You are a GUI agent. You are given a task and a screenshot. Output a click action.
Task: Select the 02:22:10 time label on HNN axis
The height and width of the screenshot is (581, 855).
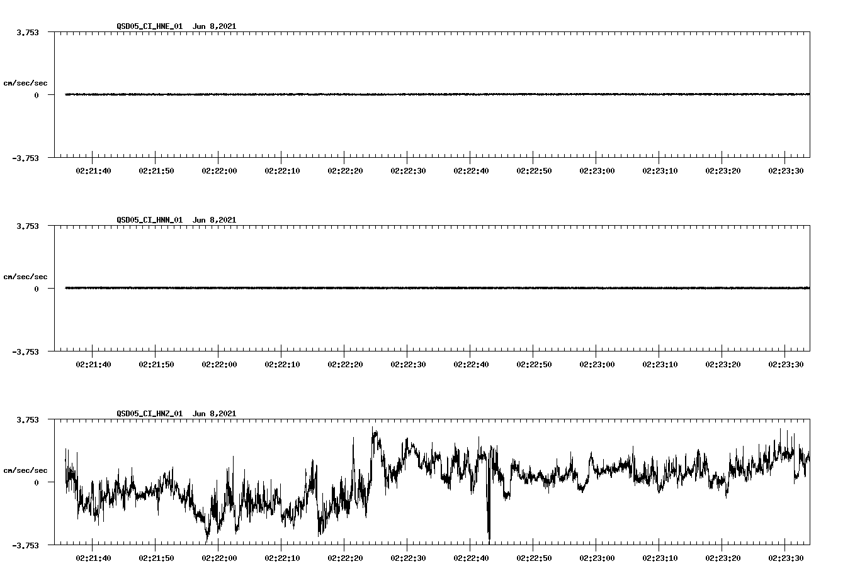coord(282,365)
